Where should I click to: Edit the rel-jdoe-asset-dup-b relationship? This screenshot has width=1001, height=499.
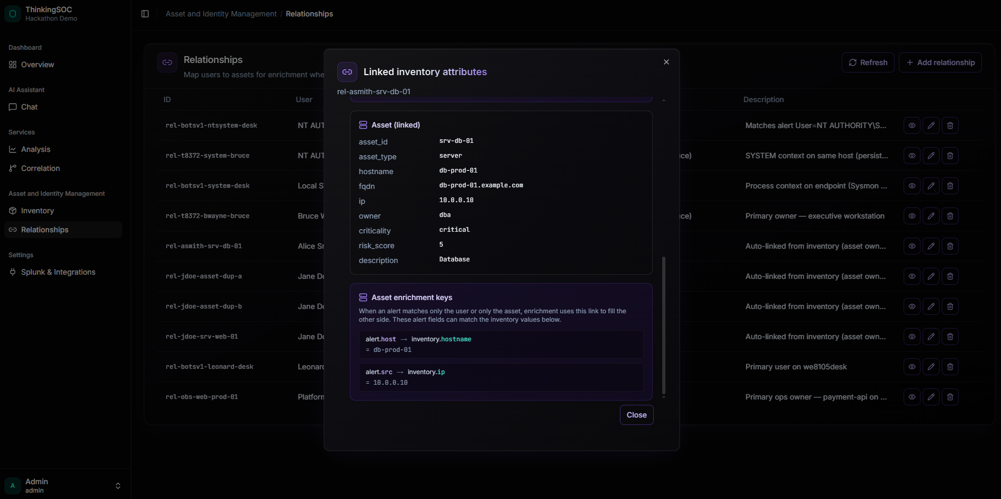(931, 306)
